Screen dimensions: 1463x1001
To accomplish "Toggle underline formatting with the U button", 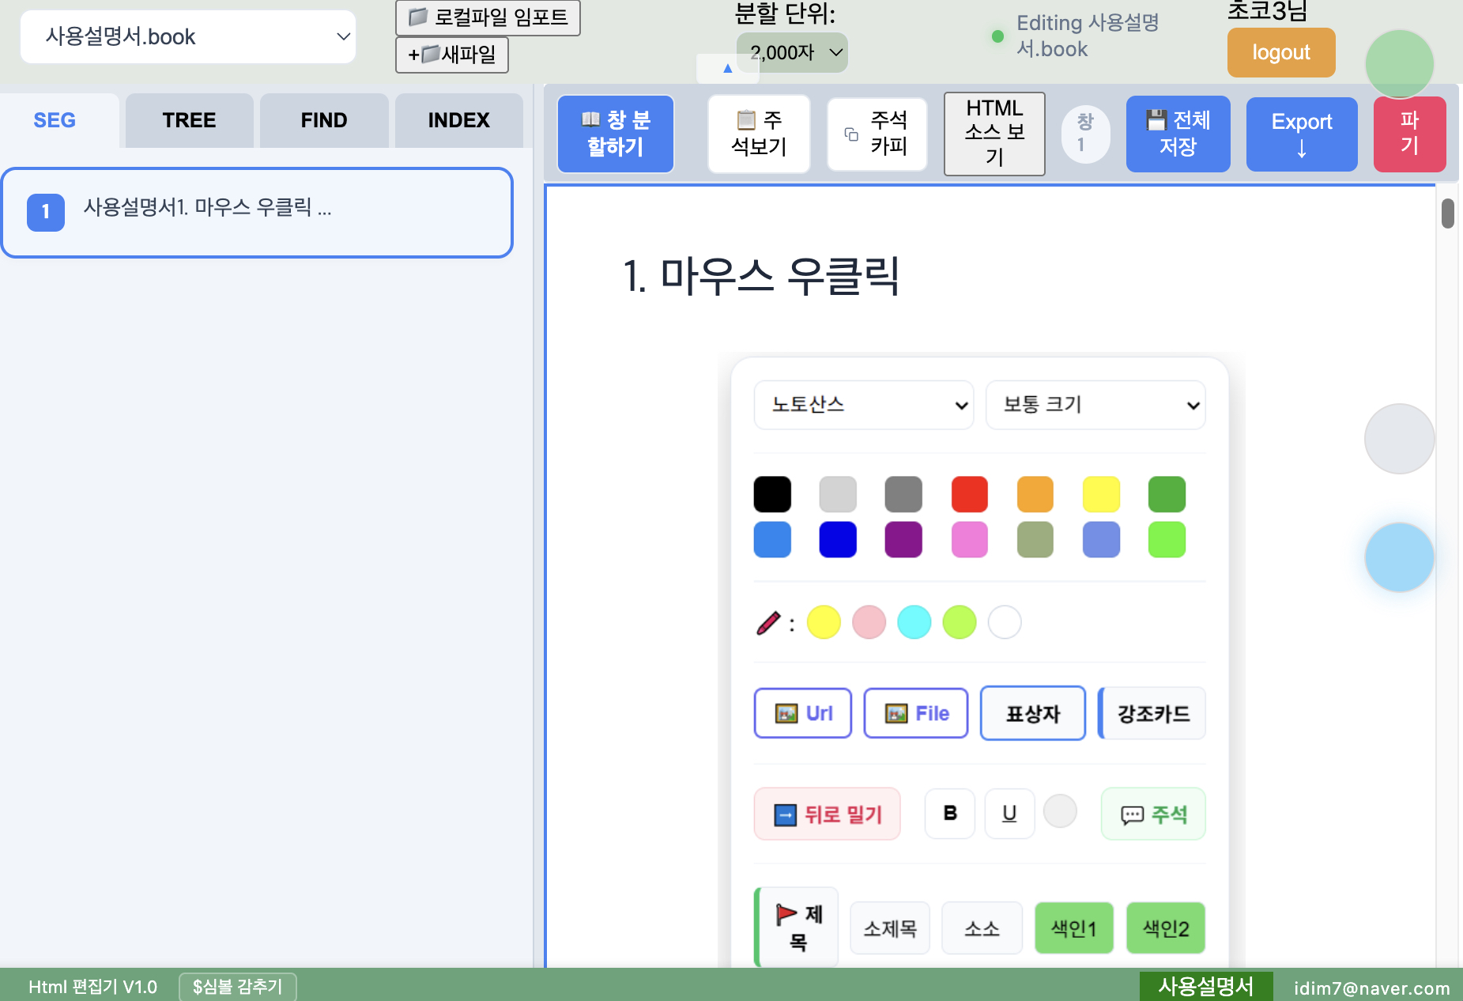I will (x=1009, y=814).
